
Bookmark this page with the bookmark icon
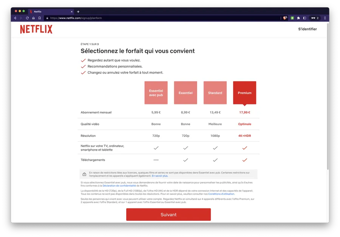click(x=39, y=18)
